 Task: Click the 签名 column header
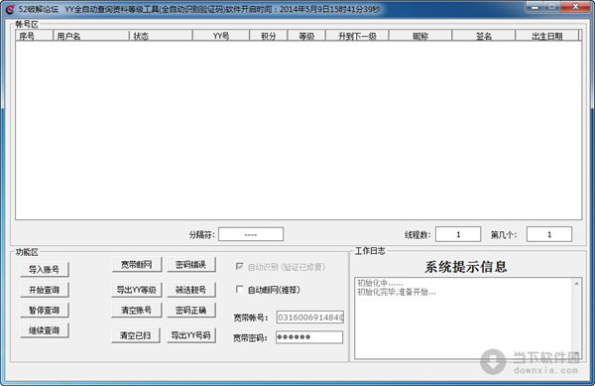484,36
